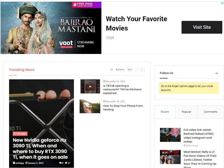This screenshot has width=224, height=168.
Task: Open the TikTok Kitchens video thumbnail
Action: point(90,86)
